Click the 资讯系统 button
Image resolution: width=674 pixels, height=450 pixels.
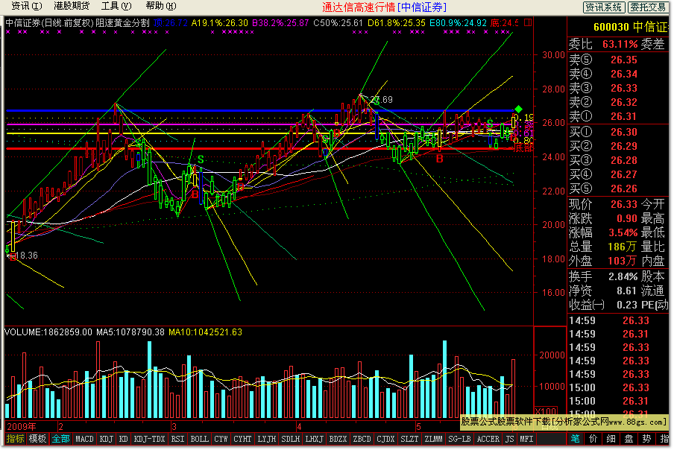point(603,7)
